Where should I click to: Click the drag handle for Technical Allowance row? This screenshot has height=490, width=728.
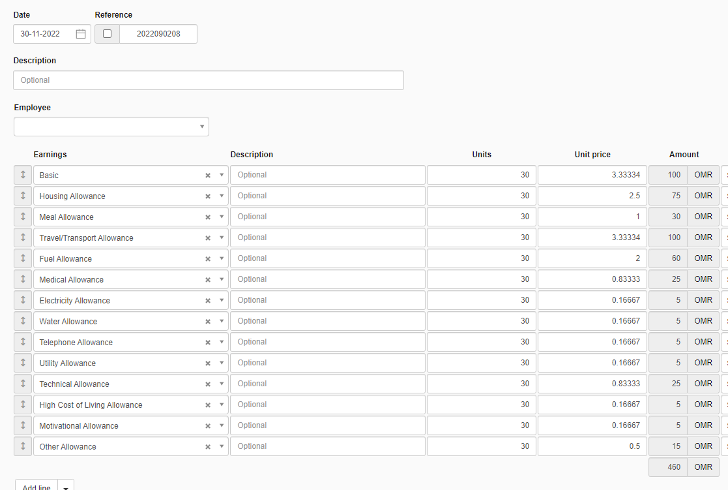tap(23, 384)
